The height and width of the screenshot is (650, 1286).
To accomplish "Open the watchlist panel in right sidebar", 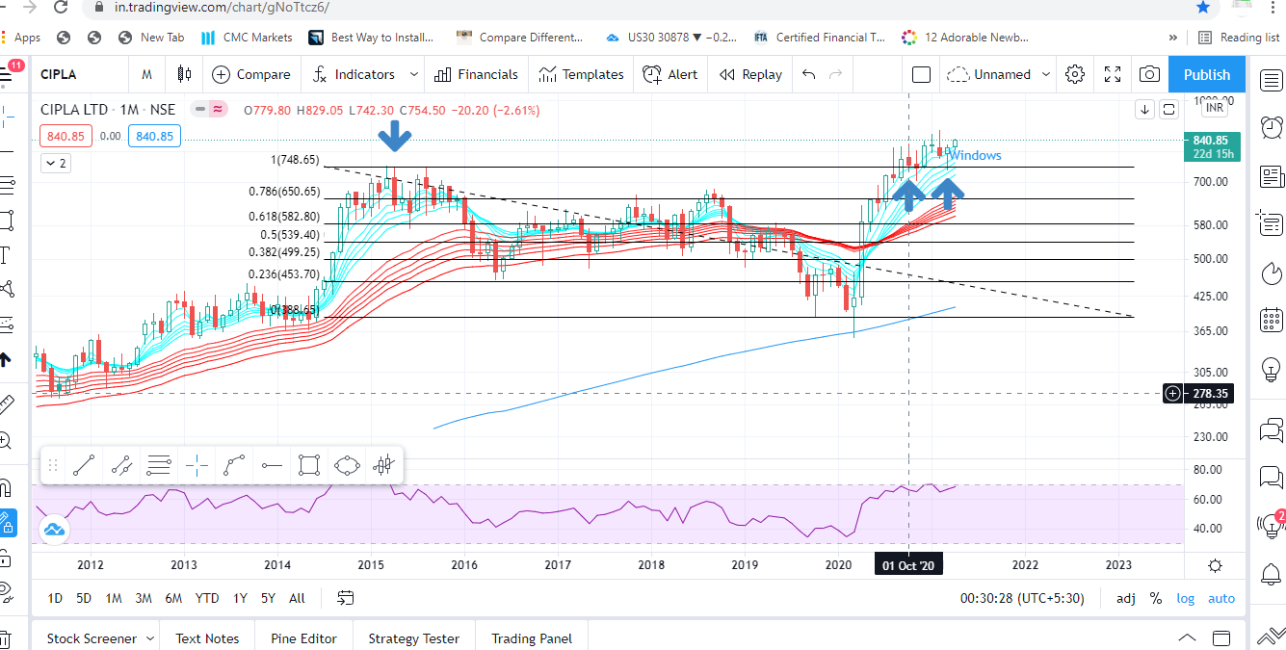I will [x=1271, y=81].
